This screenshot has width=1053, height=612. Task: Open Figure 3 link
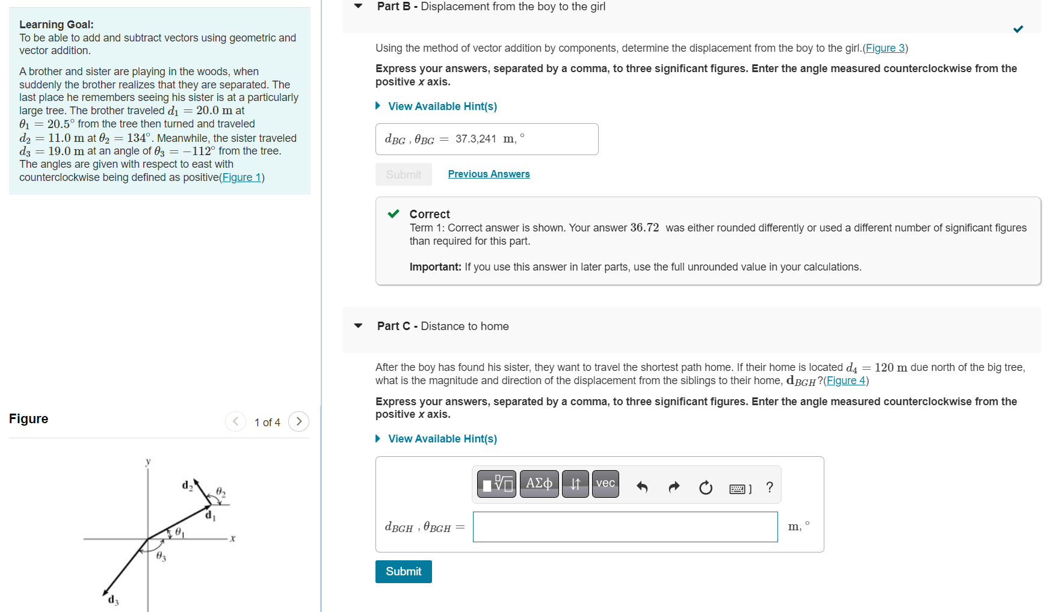click(884, 48)
